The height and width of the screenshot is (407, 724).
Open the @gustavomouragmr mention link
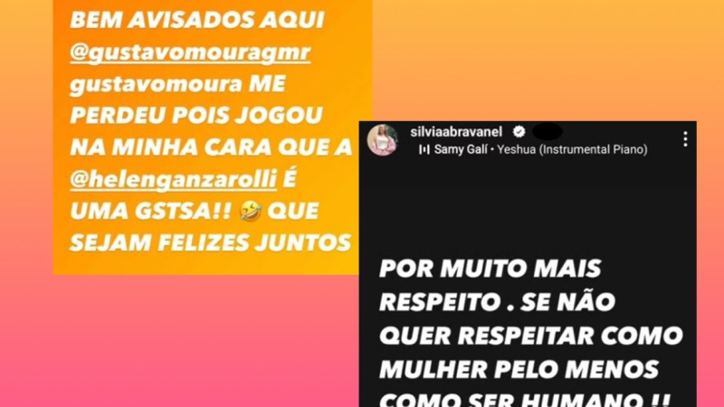[190, 52]
